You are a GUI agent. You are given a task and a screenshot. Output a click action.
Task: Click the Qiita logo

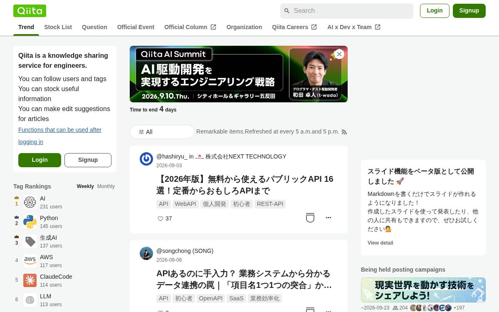[30, 11]
